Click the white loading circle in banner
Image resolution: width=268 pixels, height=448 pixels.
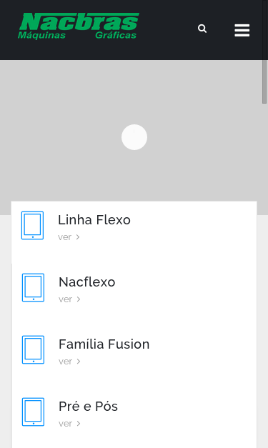(x=134, y=137)
